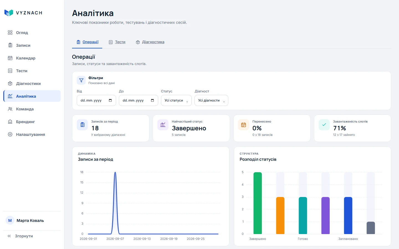Click the gray bar in status chart
The width and height of the screenshot is (399, 249).
click(371, 228)
